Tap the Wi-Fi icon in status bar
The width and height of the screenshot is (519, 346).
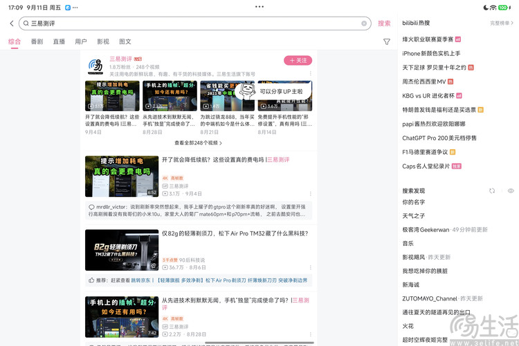tap(493, 8)
